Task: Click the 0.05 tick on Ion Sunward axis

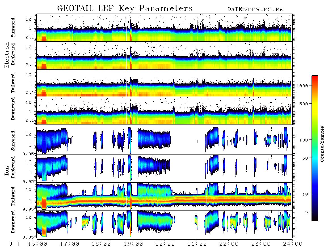Action: pyautogui.click(x=28, y=154)
